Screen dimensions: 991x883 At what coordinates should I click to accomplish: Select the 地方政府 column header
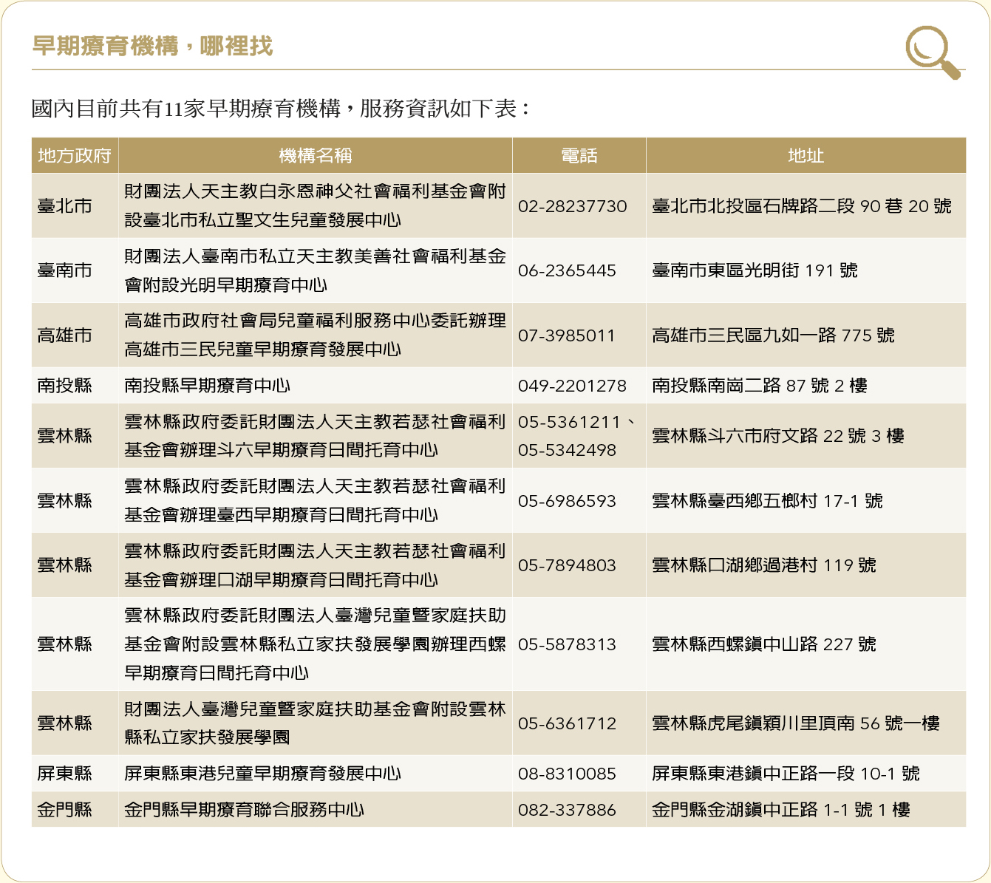[x=75, y=156]
